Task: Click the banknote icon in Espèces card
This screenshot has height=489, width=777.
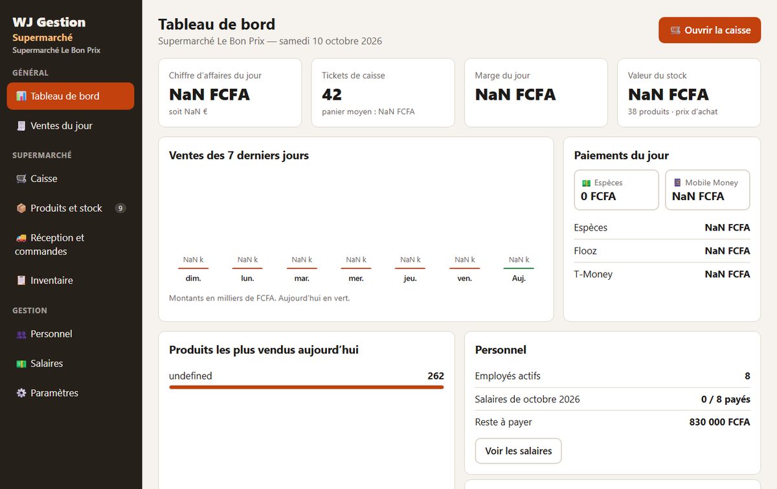Action: coord(586,183)
